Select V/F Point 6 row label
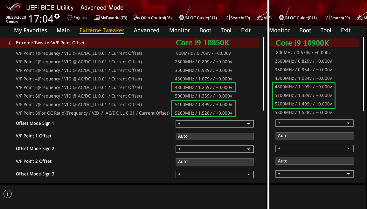Image resolution: width=367 pixels, height=209 pixels. click(79, 96)
